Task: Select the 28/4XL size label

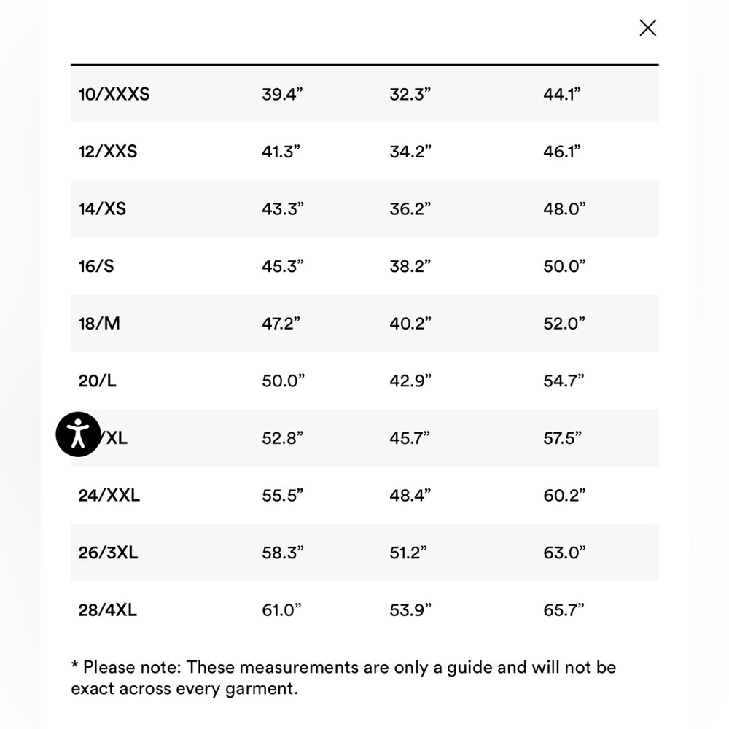Action: (108, 610)
